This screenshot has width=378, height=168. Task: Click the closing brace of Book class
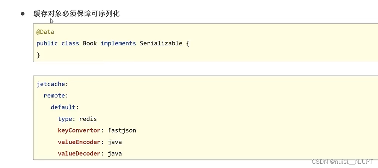click(x=38, y=55)
